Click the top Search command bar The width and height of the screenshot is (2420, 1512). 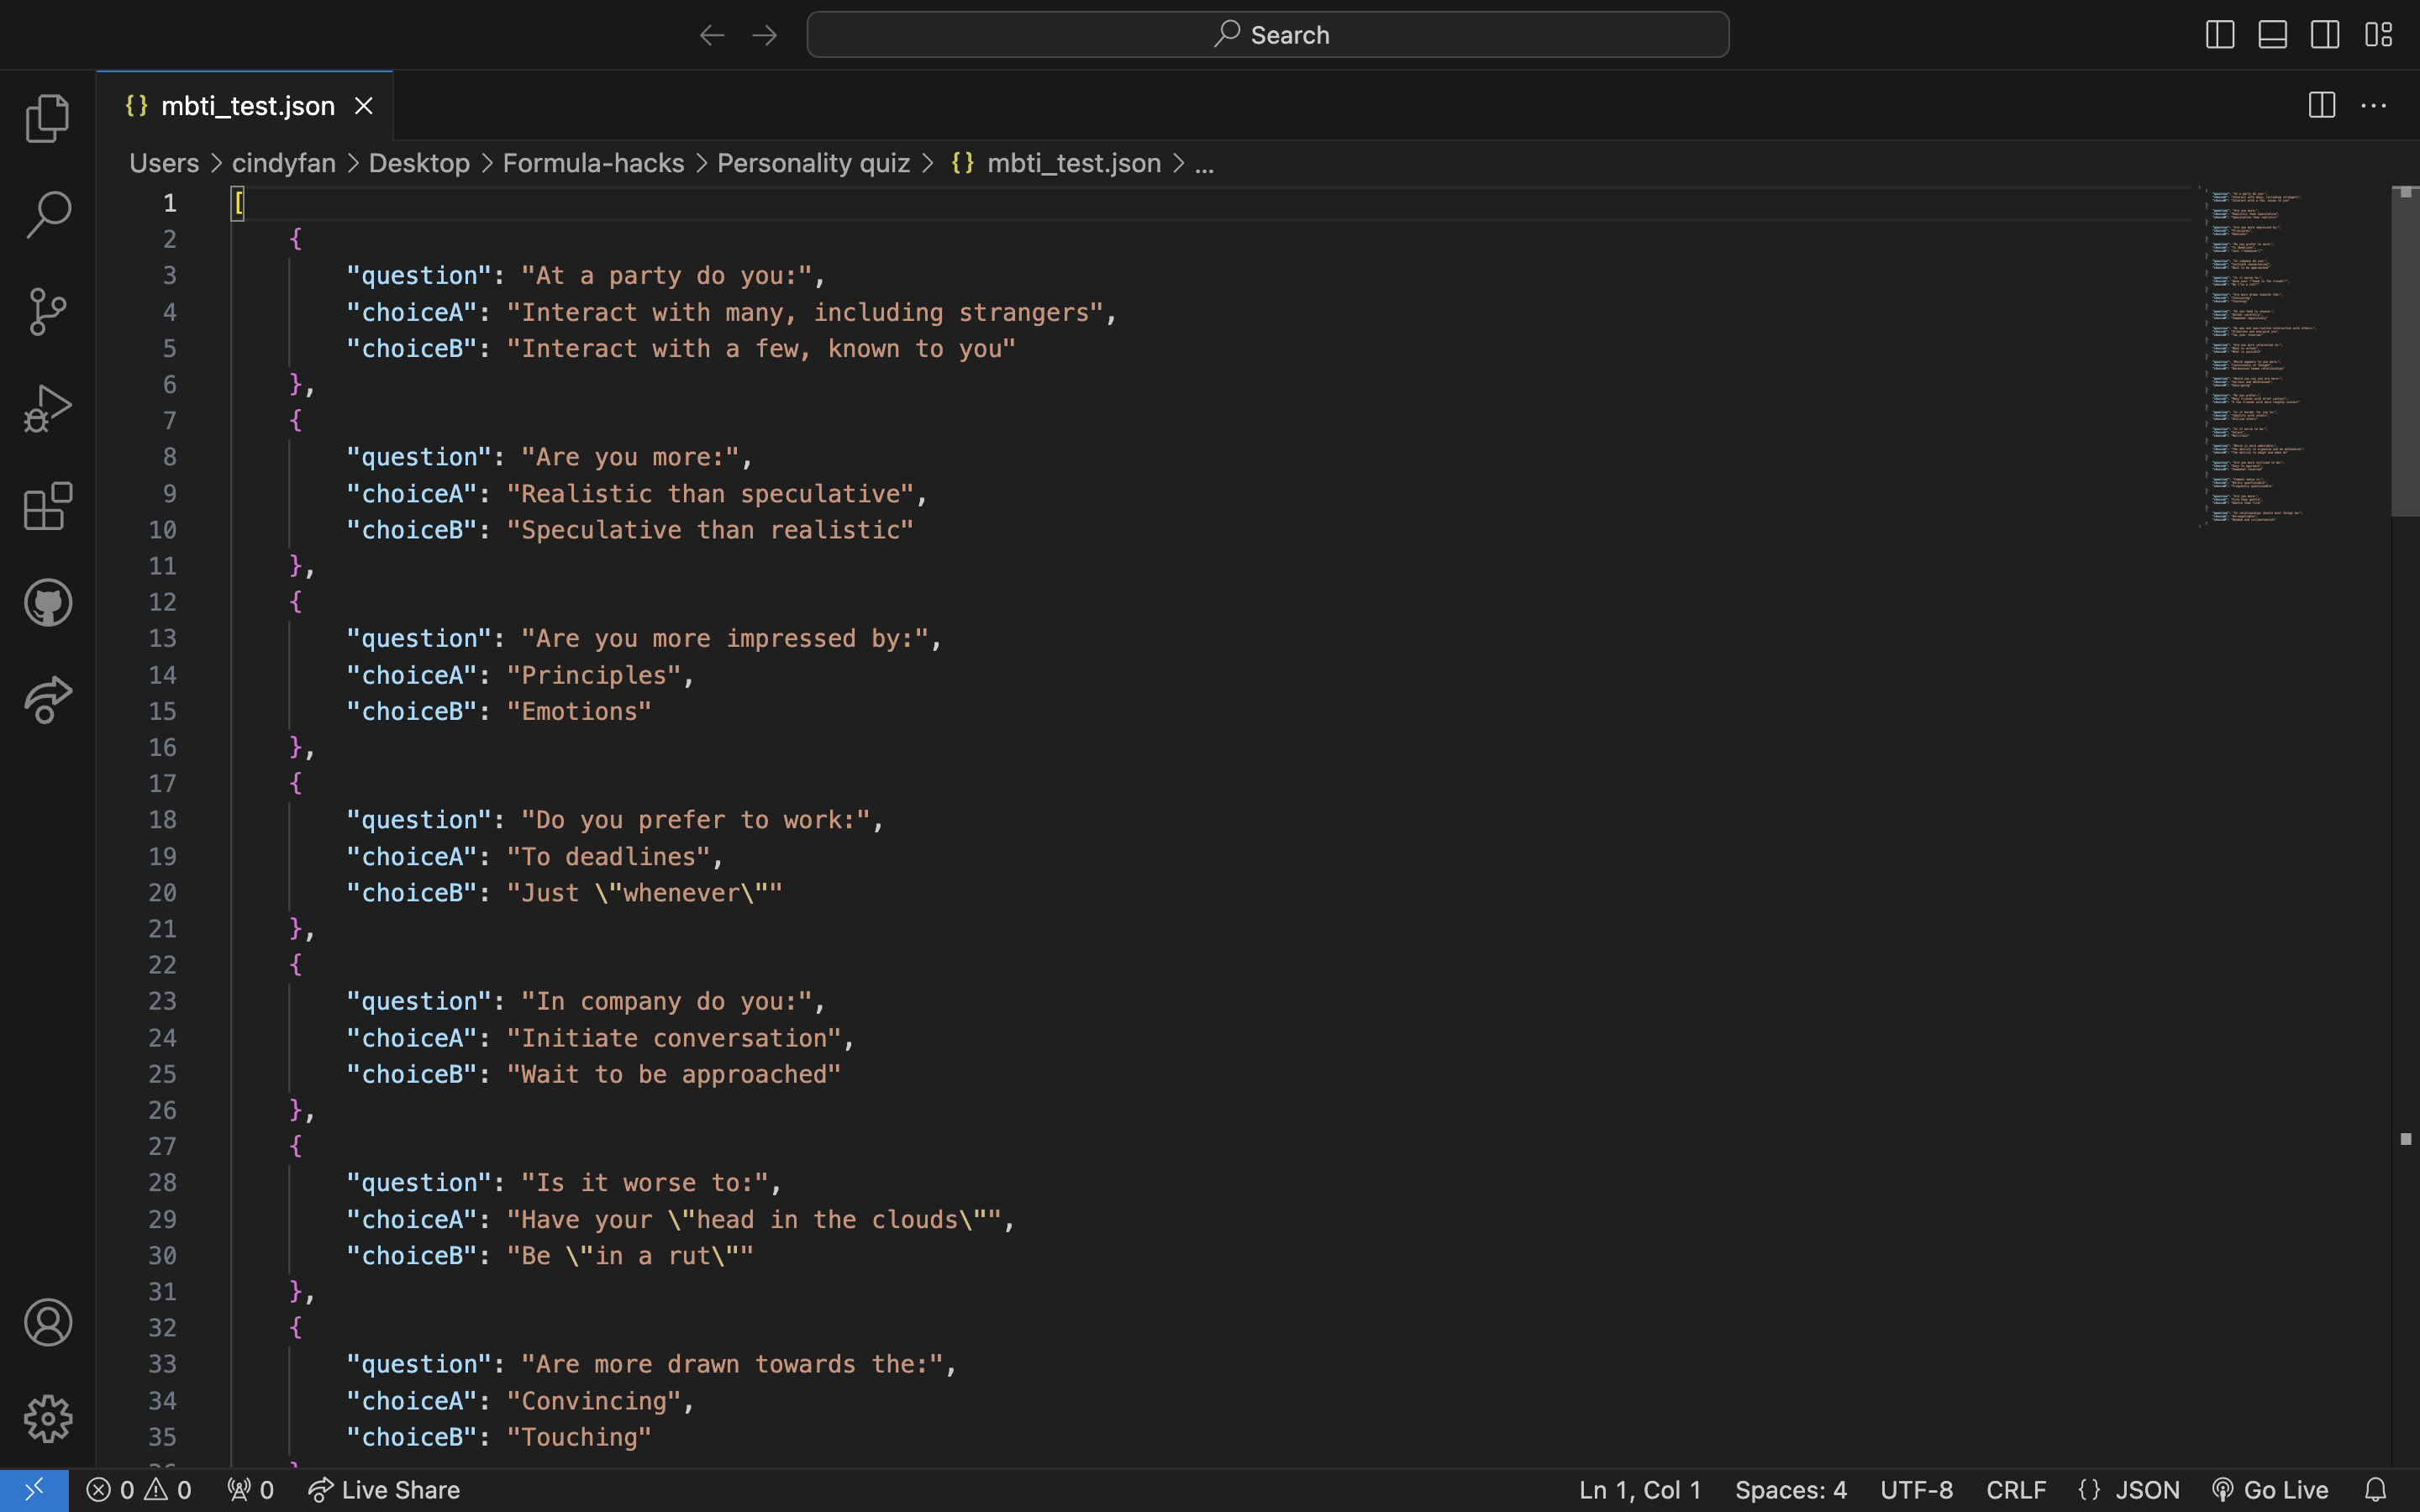(1267, 35)
